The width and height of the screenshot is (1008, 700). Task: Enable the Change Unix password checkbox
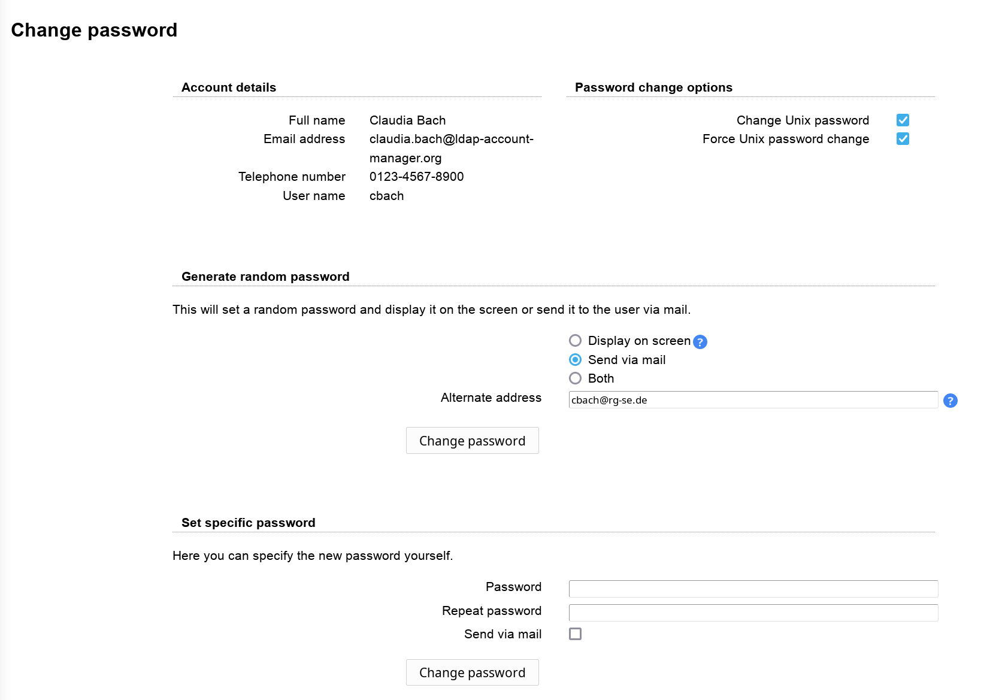click(x=902, y=120)
